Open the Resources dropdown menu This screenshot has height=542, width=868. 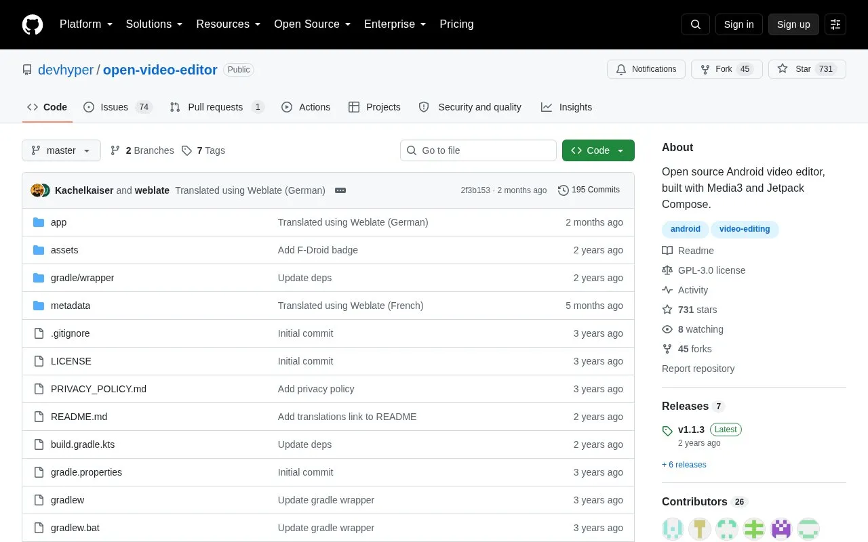[229, 24]
